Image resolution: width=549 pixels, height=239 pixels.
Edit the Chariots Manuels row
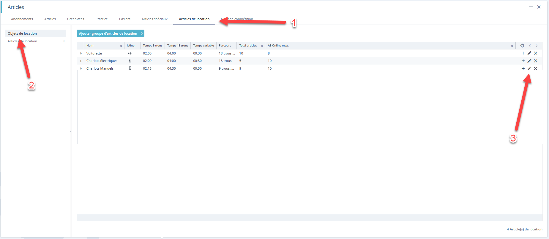pos(529,68)
